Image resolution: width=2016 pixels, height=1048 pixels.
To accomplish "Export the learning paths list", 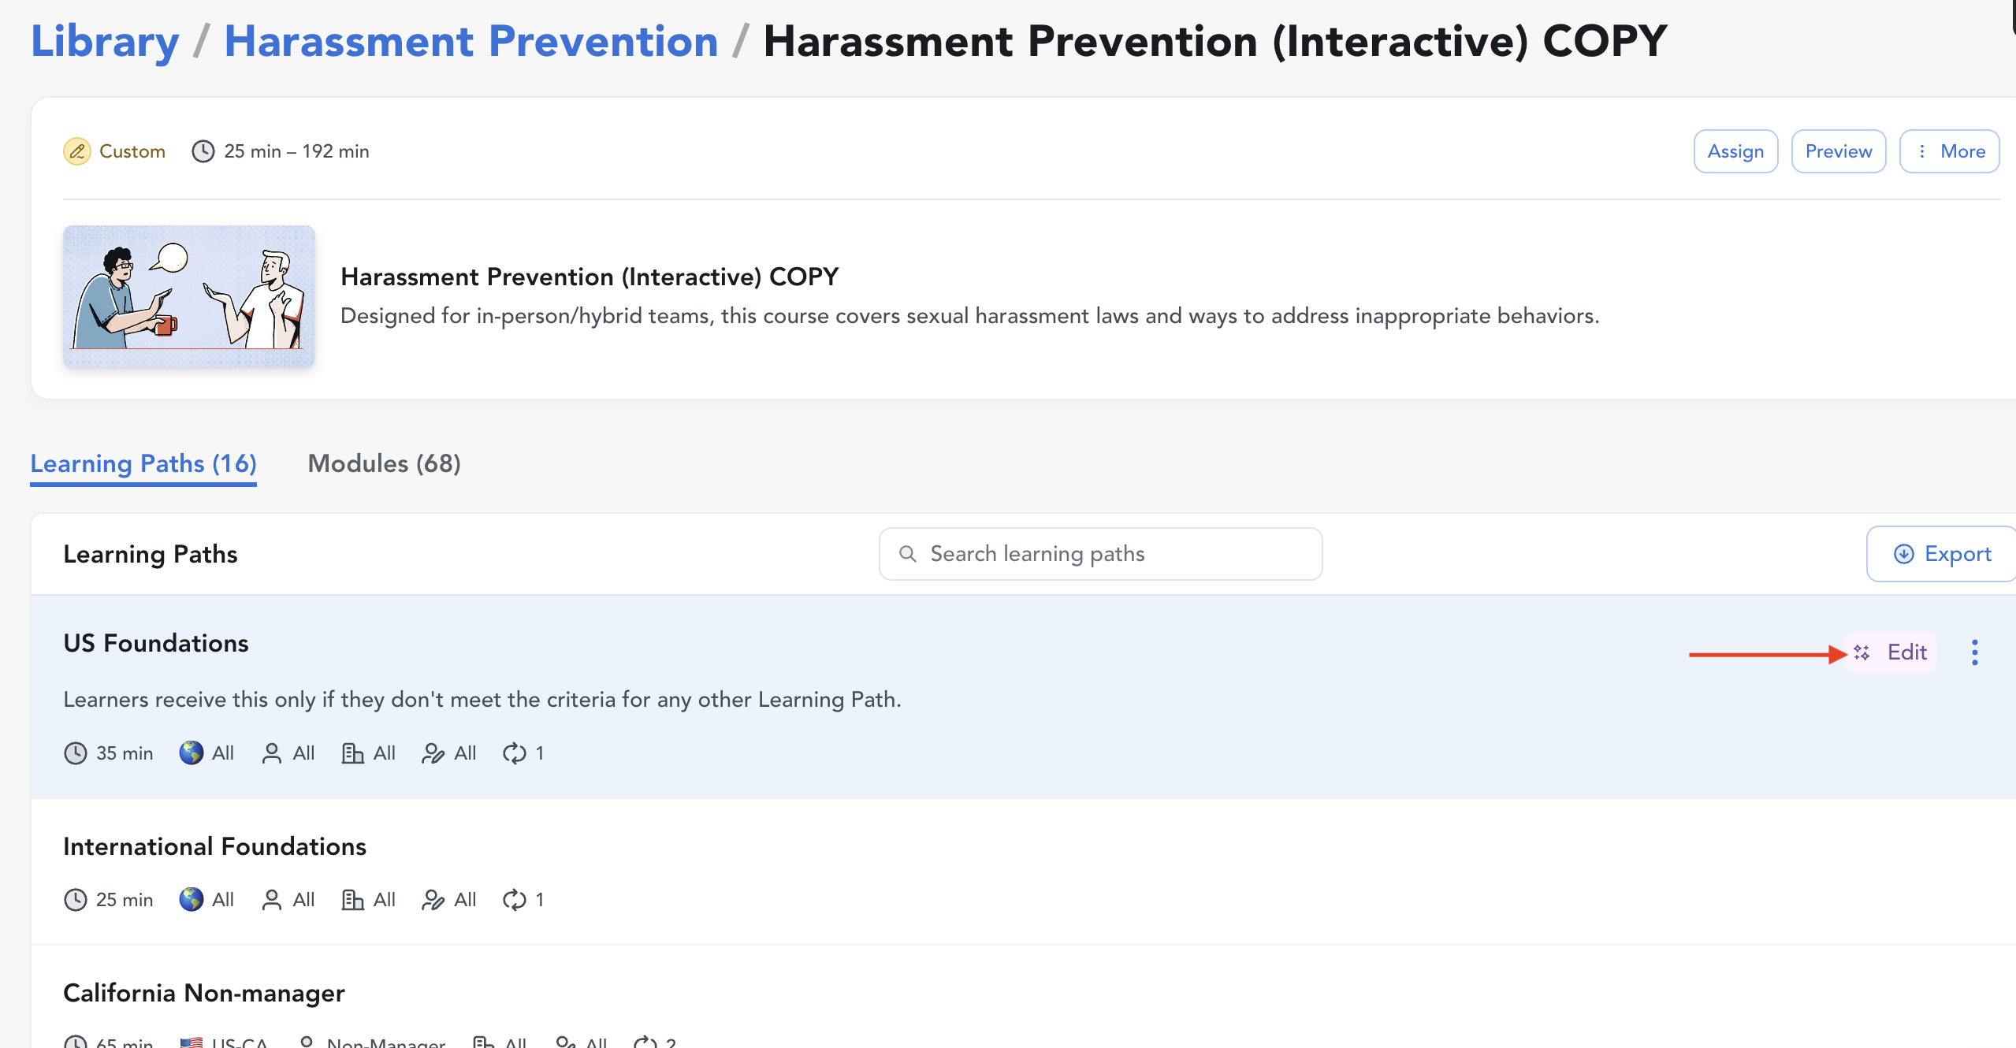I will [1941, 554].
